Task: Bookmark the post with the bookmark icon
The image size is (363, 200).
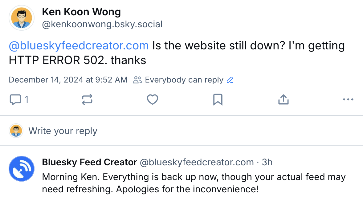Action: pyautogui.click(x=218, y=99)
